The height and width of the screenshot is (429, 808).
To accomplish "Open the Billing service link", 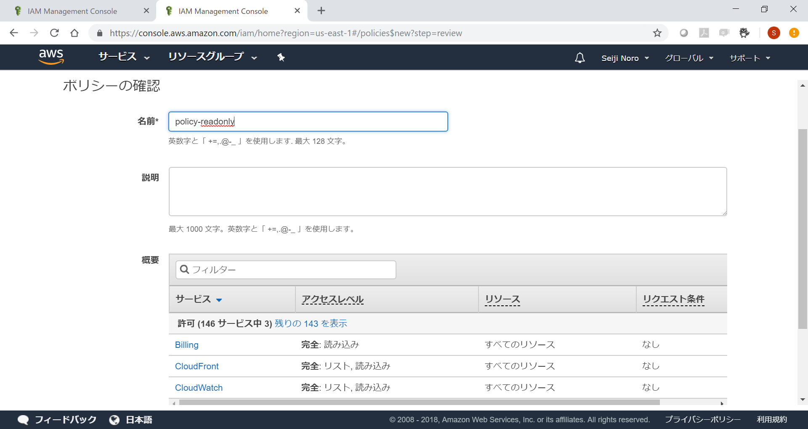I will coord(186,345).
